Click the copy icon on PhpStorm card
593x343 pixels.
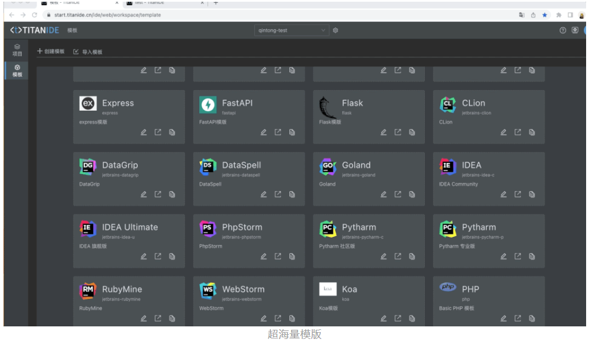point(292,256)
